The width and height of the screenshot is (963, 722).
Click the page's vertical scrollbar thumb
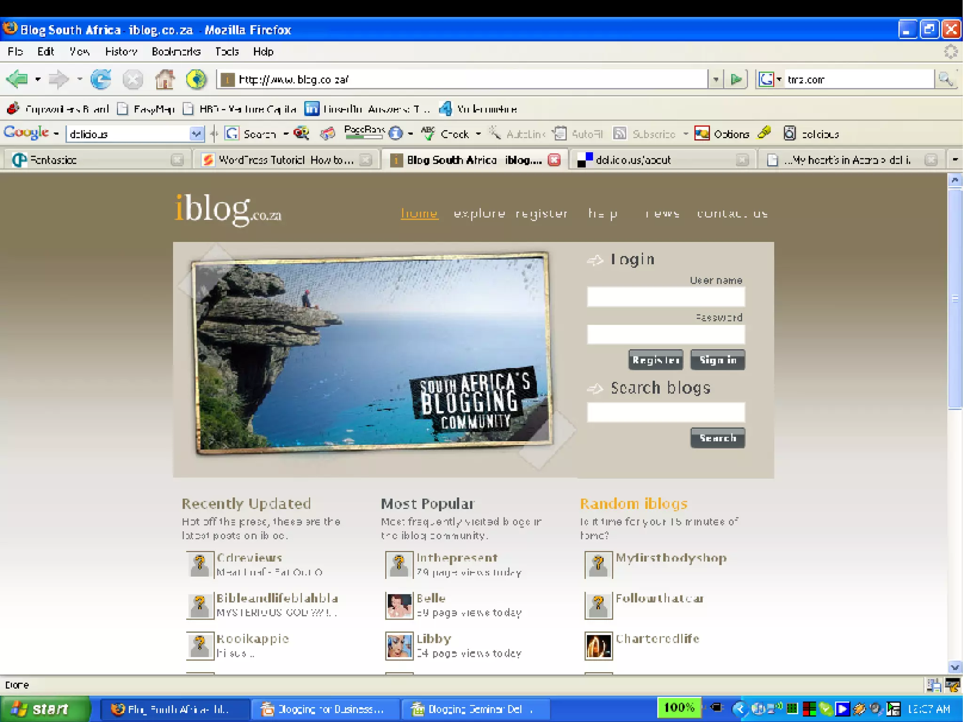click(955, 299)
